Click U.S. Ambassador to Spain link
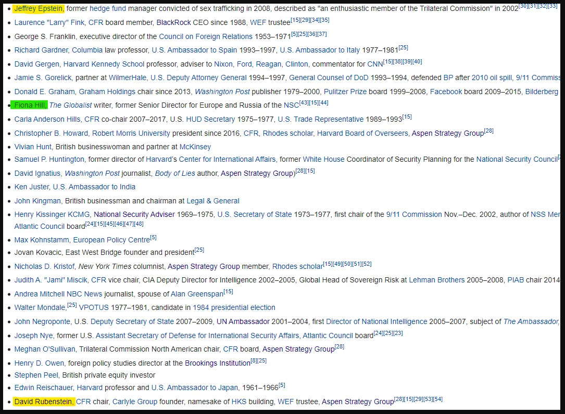The image size is (565, 414). [195, 50]
